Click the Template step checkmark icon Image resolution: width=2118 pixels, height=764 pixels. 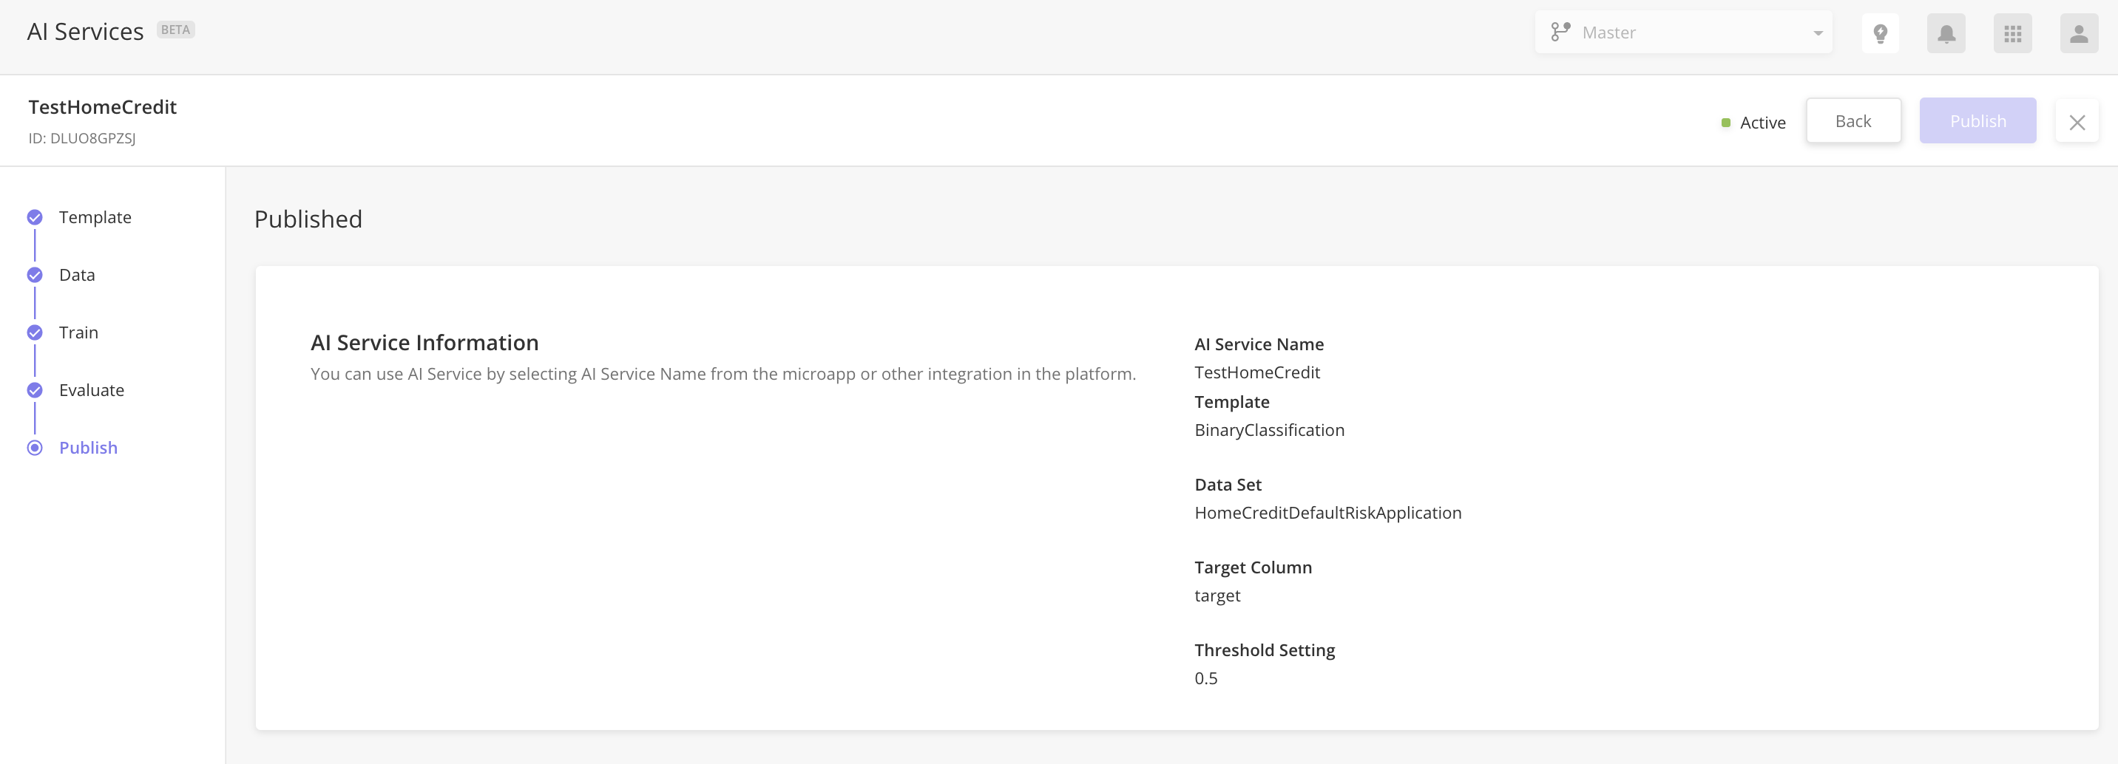[x=35, y=217]
